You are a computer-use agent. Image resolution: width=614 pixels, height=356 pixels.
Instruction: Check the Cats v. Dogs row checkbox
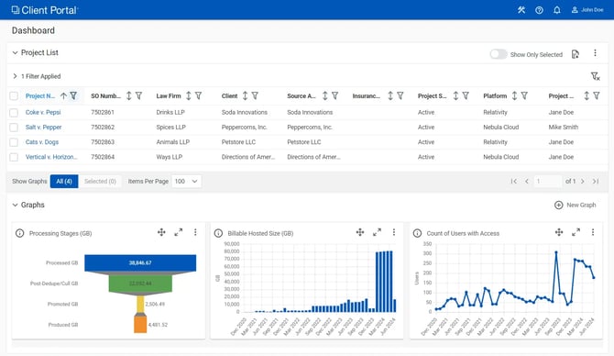coord(14,142)
